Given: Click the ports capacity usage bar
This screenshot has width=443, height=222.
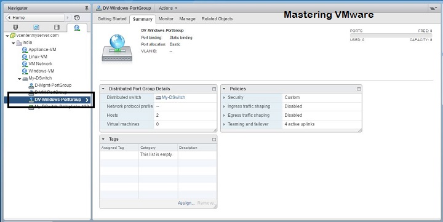Looking at the screenshot, I should click(x=391, y=36).
